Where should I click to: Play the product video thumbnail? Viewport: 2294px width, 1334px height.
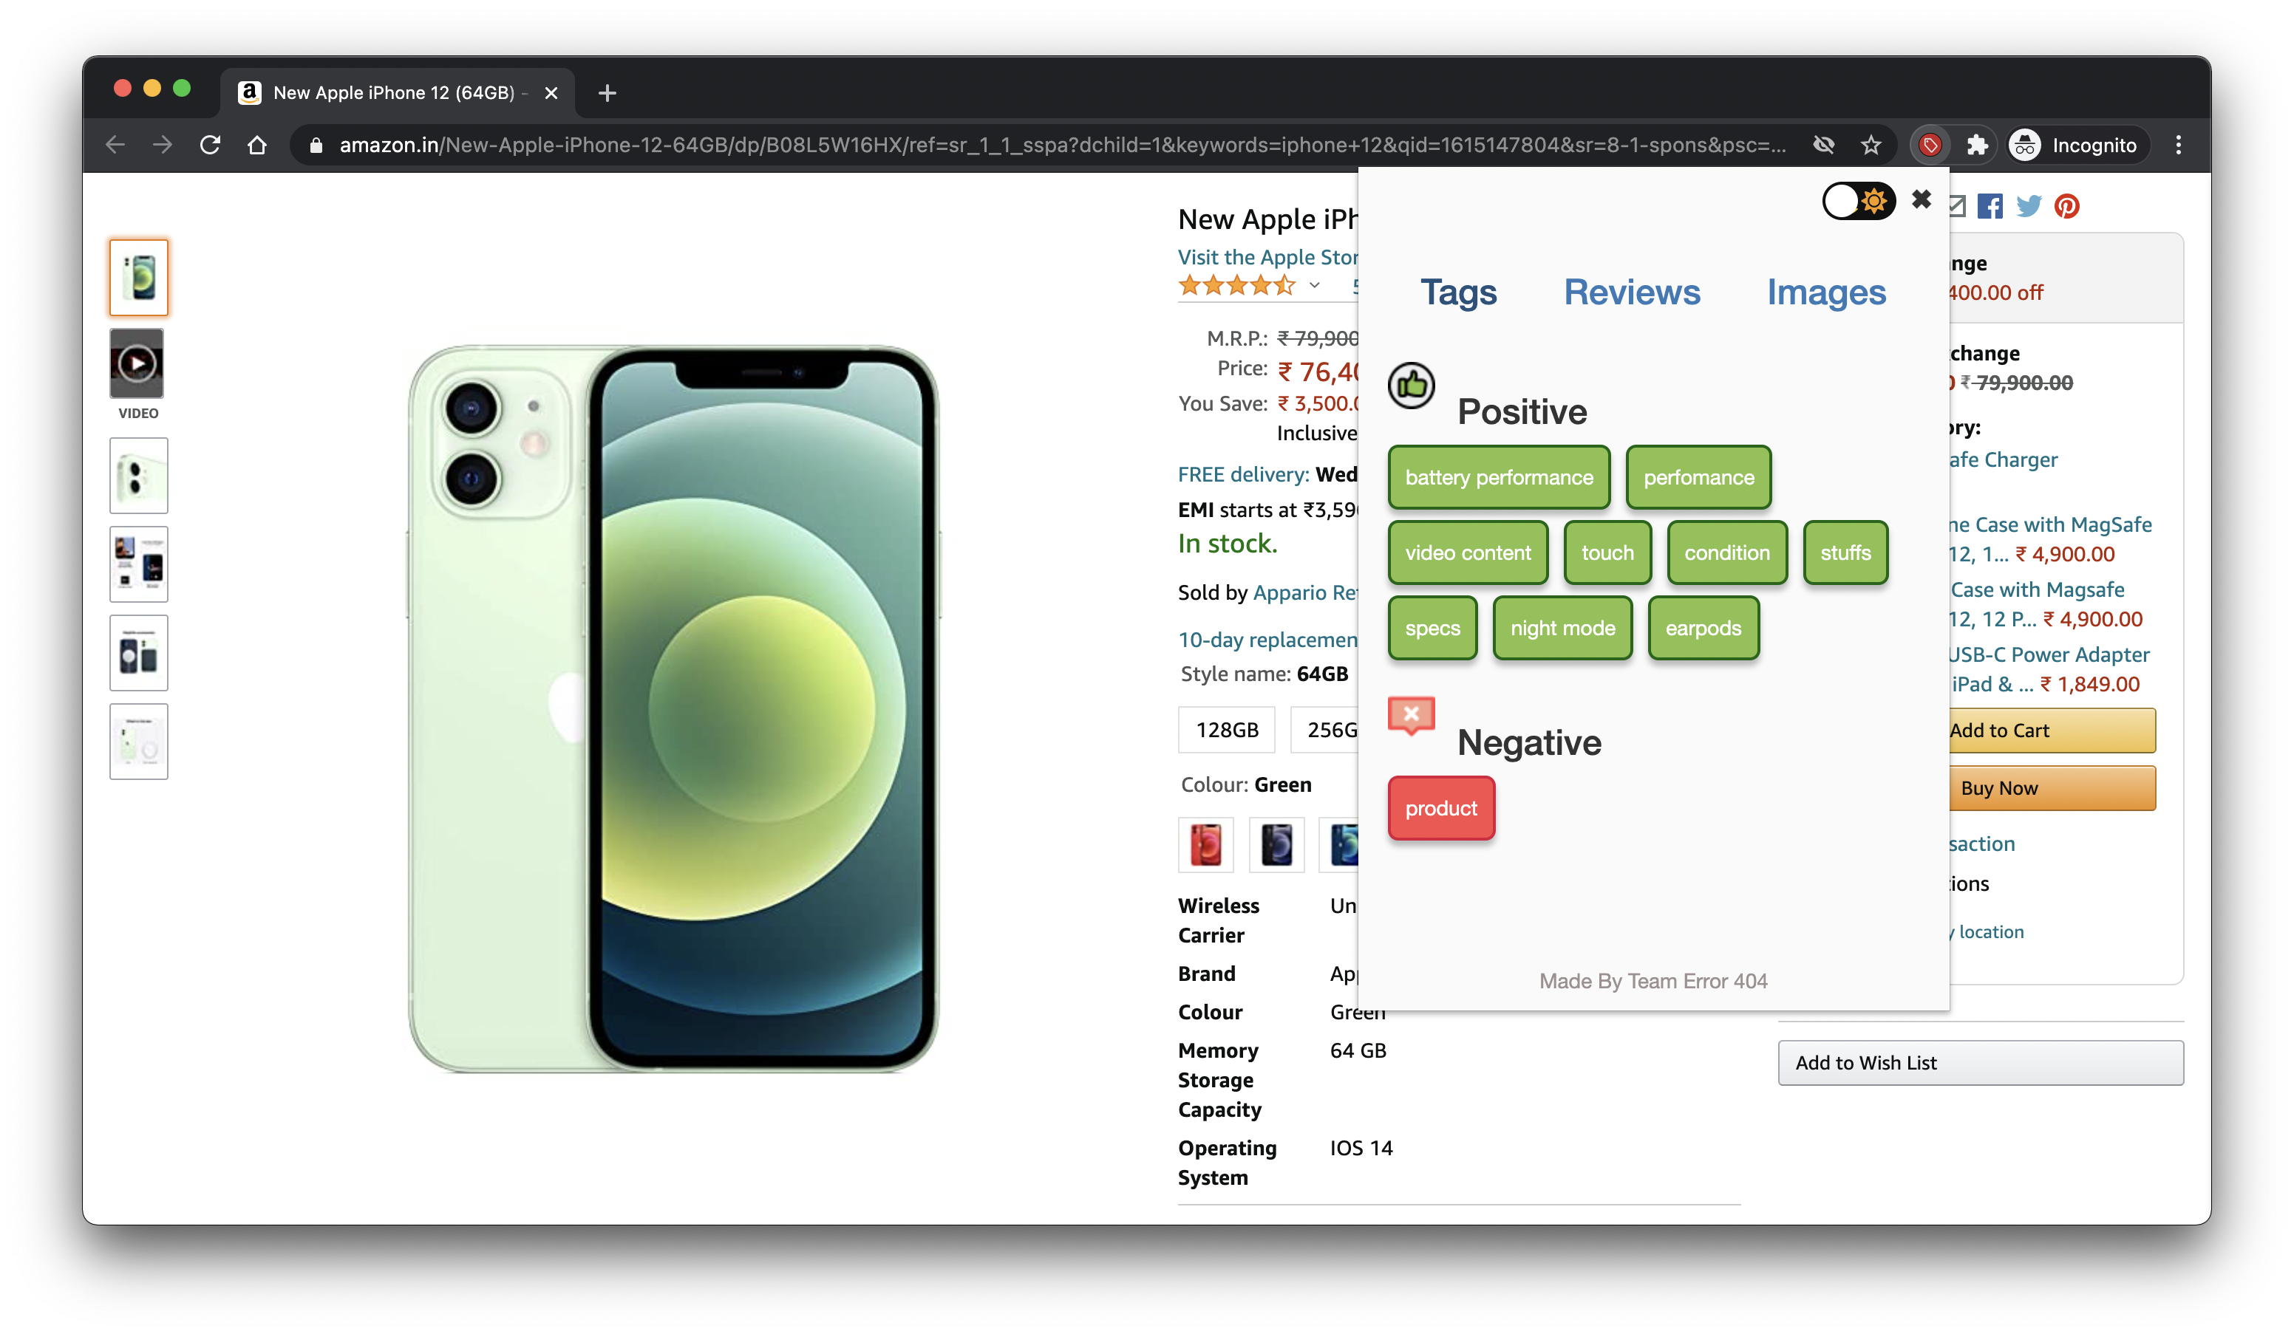(x=137, y=364)
